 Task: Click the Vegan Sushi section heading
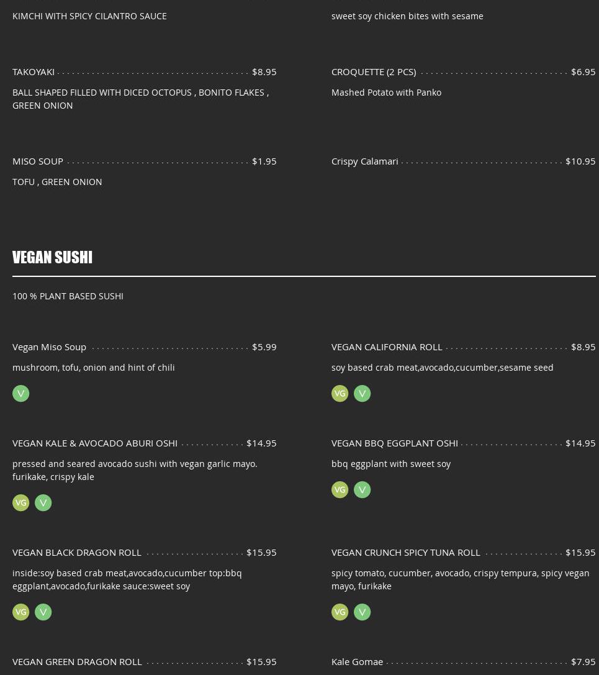click(52, 257)
